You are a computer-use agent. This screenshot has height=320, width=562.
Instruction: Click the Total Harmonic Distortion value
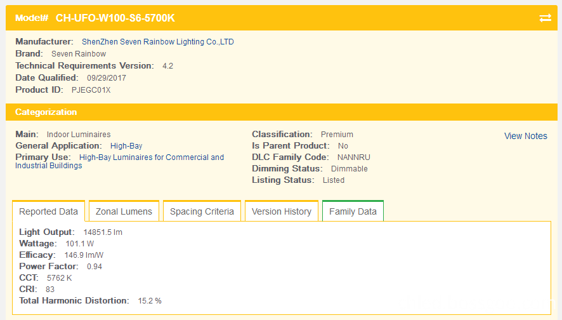[x=150, y=300]
